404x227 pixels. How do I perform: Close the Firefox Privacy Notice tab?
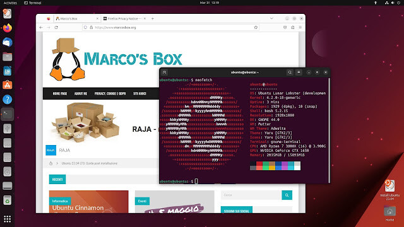(x=145, y=18)
